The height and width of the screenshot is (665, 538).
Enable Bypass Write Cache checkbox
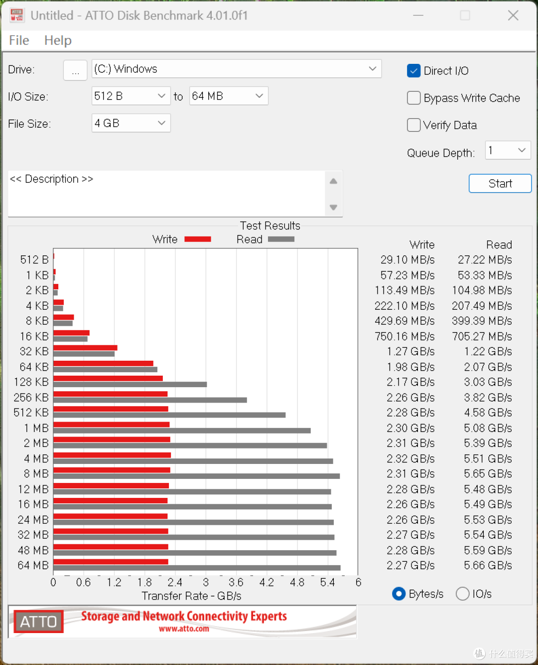click(413, 98)
